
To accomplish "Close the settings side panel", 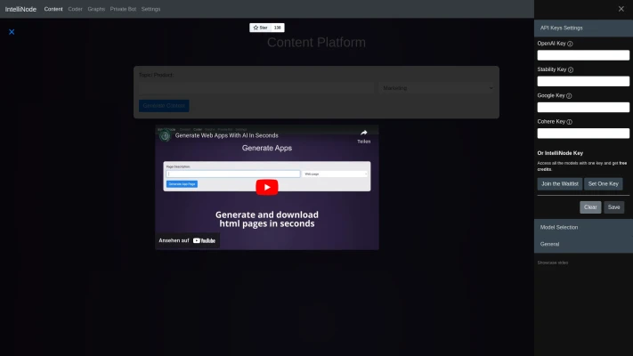I will point(621,9).
